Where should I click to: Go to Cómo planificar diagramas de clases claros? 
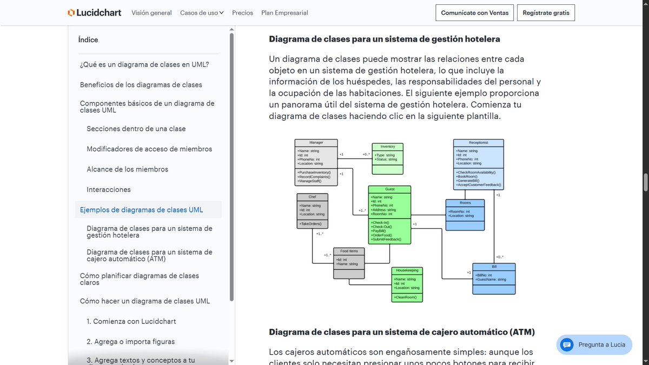click(x=140, y=279)
